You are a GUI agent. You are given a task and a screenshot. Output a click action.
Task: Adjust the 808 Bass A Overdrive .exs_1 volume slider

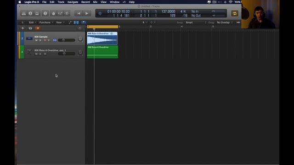(x=66, y=54)
